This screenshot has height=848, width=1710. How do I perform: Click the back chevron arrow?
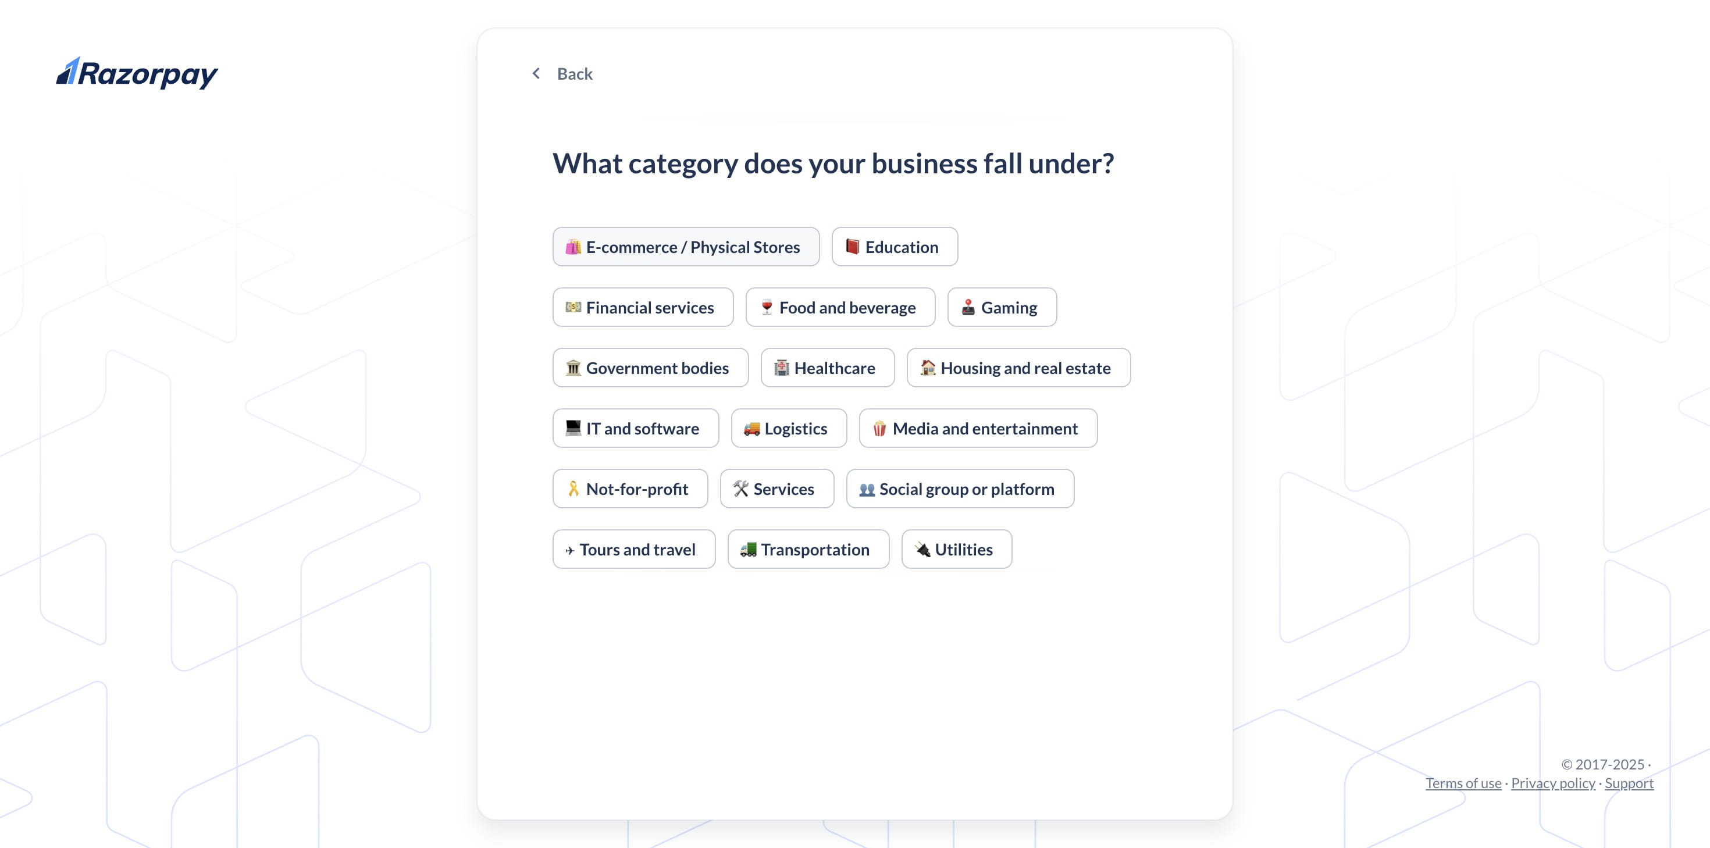coord(536,73)
